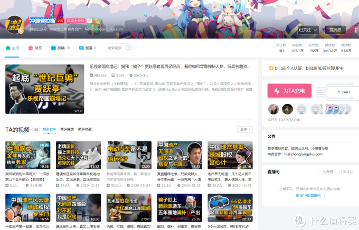Screen dimensions: 359x230
Task: Open 中国地产无间道 股权之争 video thumbnail
Action: pyautogui.click(x=179, y=155)
